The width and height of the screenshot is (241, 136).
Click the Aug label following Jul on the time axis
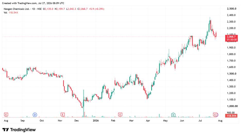tap(220, 121)
